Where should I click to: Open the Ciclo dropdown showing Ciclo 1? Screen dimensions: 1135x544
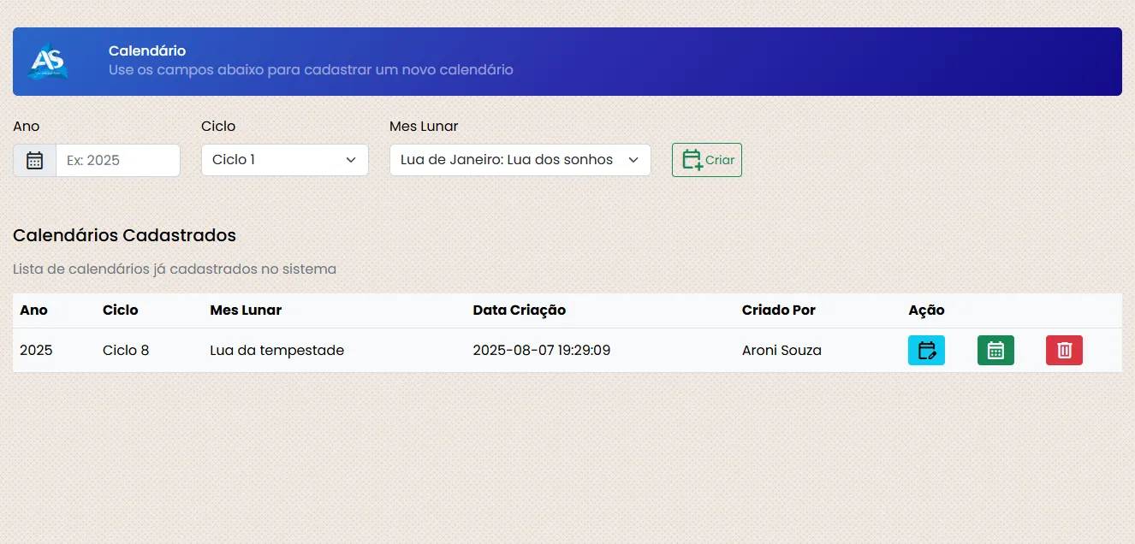coord(284,160)
